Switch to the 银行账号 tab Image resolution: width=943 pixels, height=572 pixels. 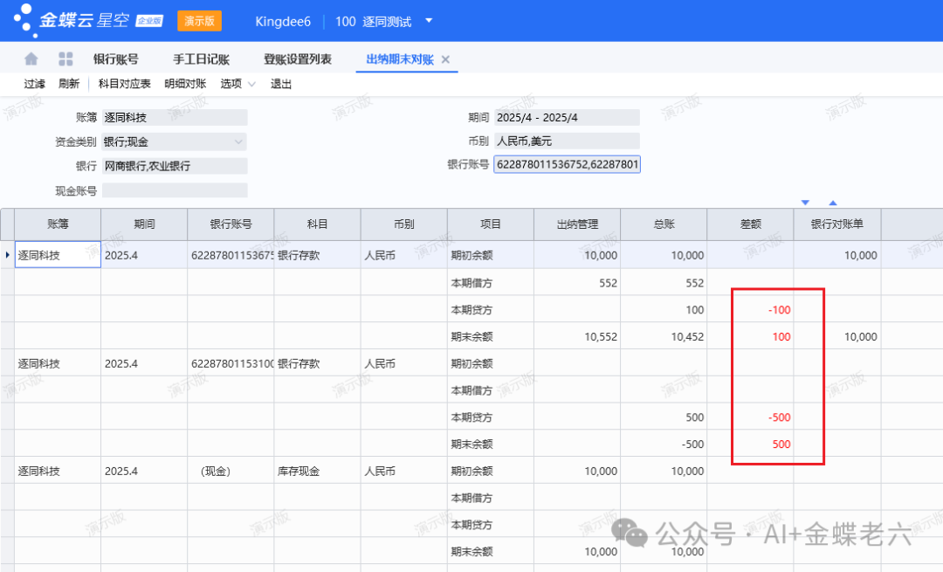[x=115, y=59]
